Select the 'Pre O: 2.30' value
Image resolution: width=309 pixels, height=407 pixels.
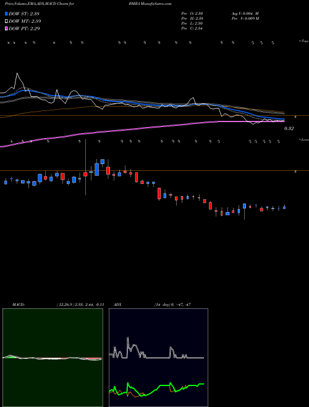(192, 14)
